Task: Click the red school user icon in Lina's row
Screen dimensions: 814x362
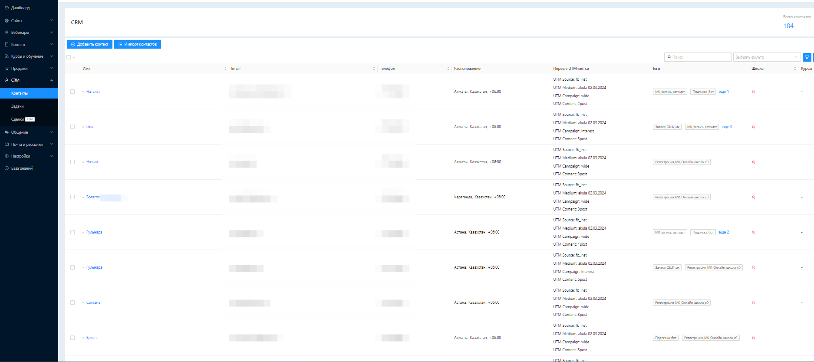Action: point(753,127)
